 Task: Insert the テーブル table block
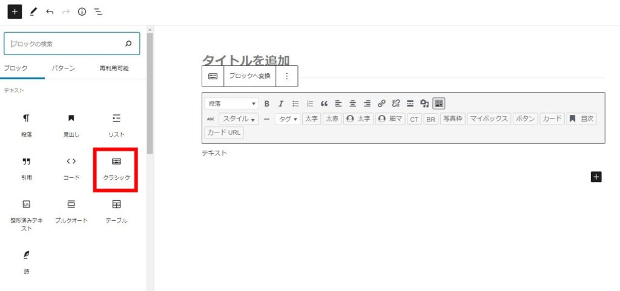(x=116, y=212)
